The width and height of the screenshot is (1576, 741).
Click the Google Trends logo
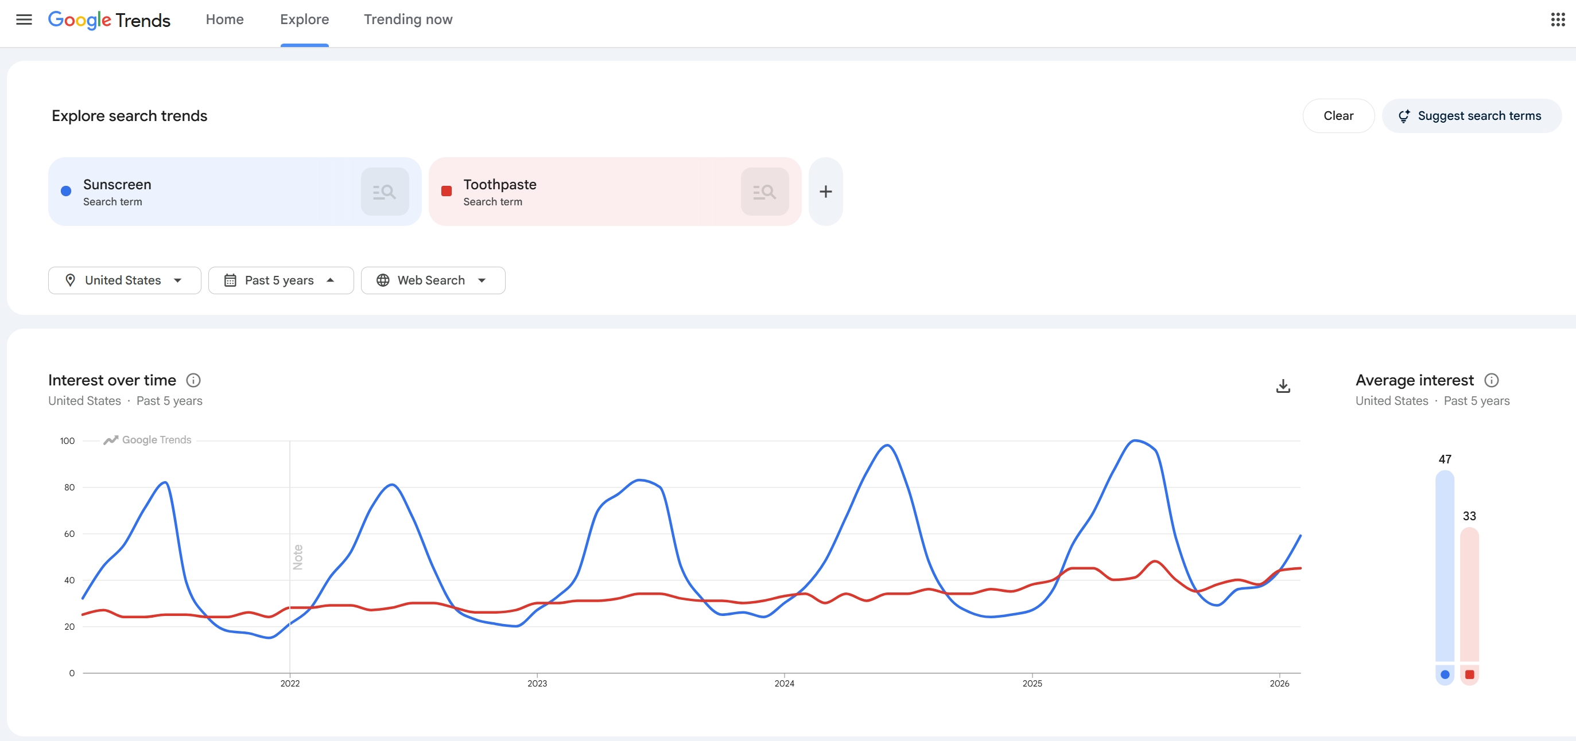click(x=110, y=19)
